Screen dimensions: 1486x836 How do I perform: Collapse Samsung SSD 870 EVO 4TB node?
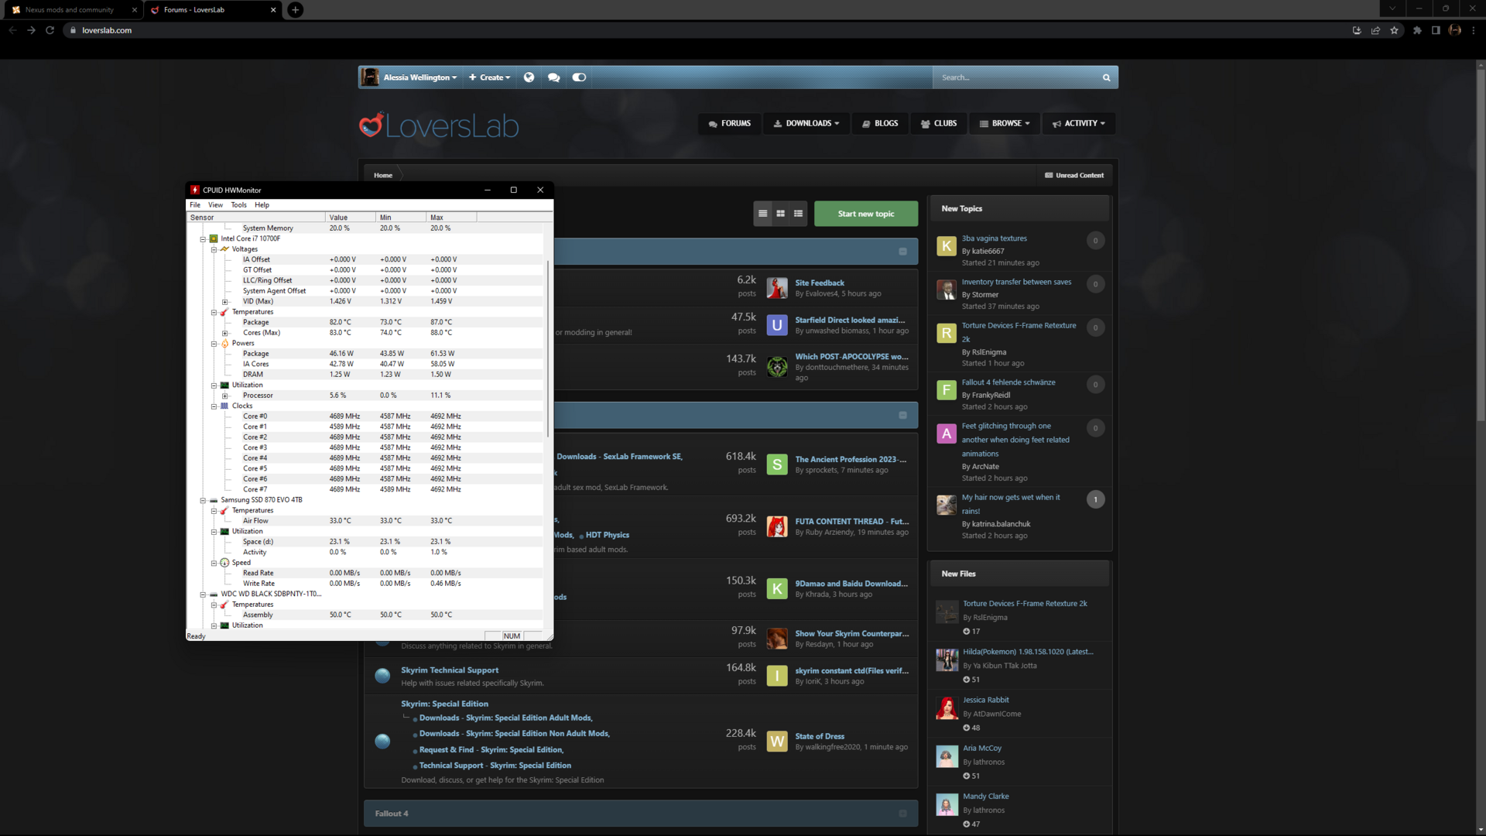pos(203,500)
